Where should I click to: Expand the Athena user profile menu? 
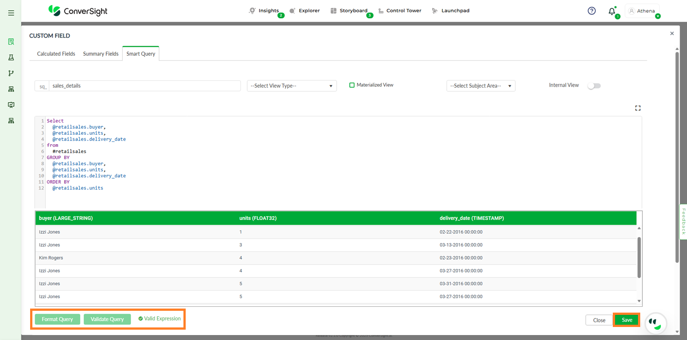coord(643,11)
